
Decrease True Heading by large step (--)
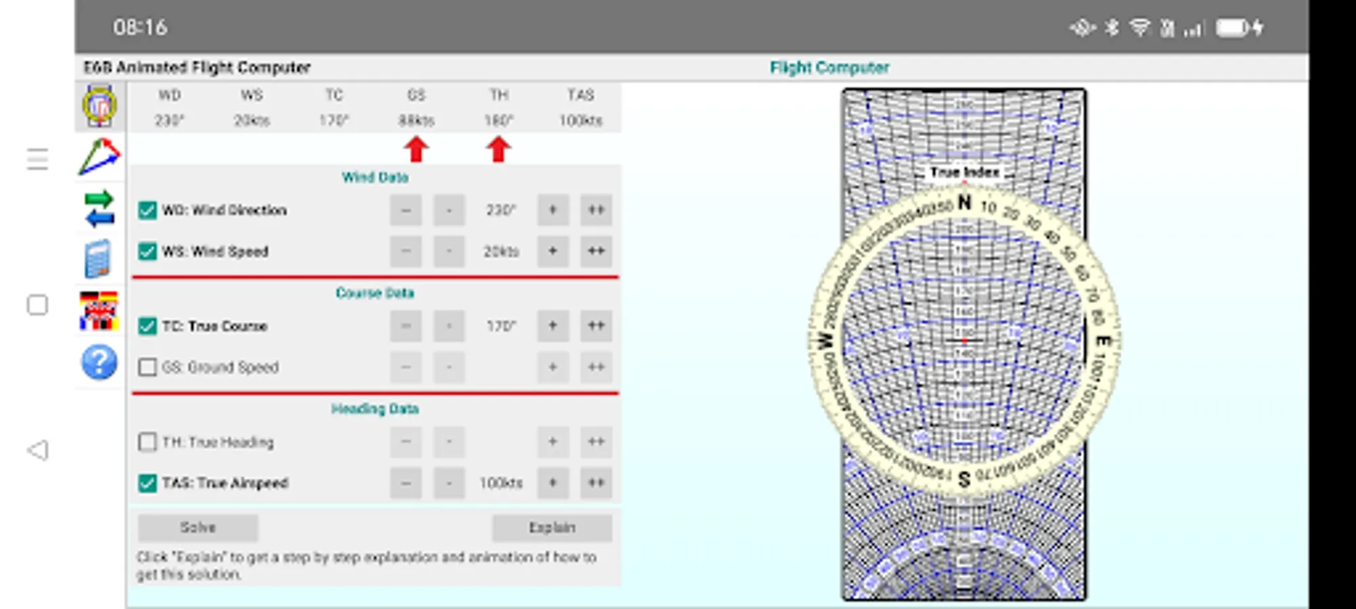(x=406, y=443)
